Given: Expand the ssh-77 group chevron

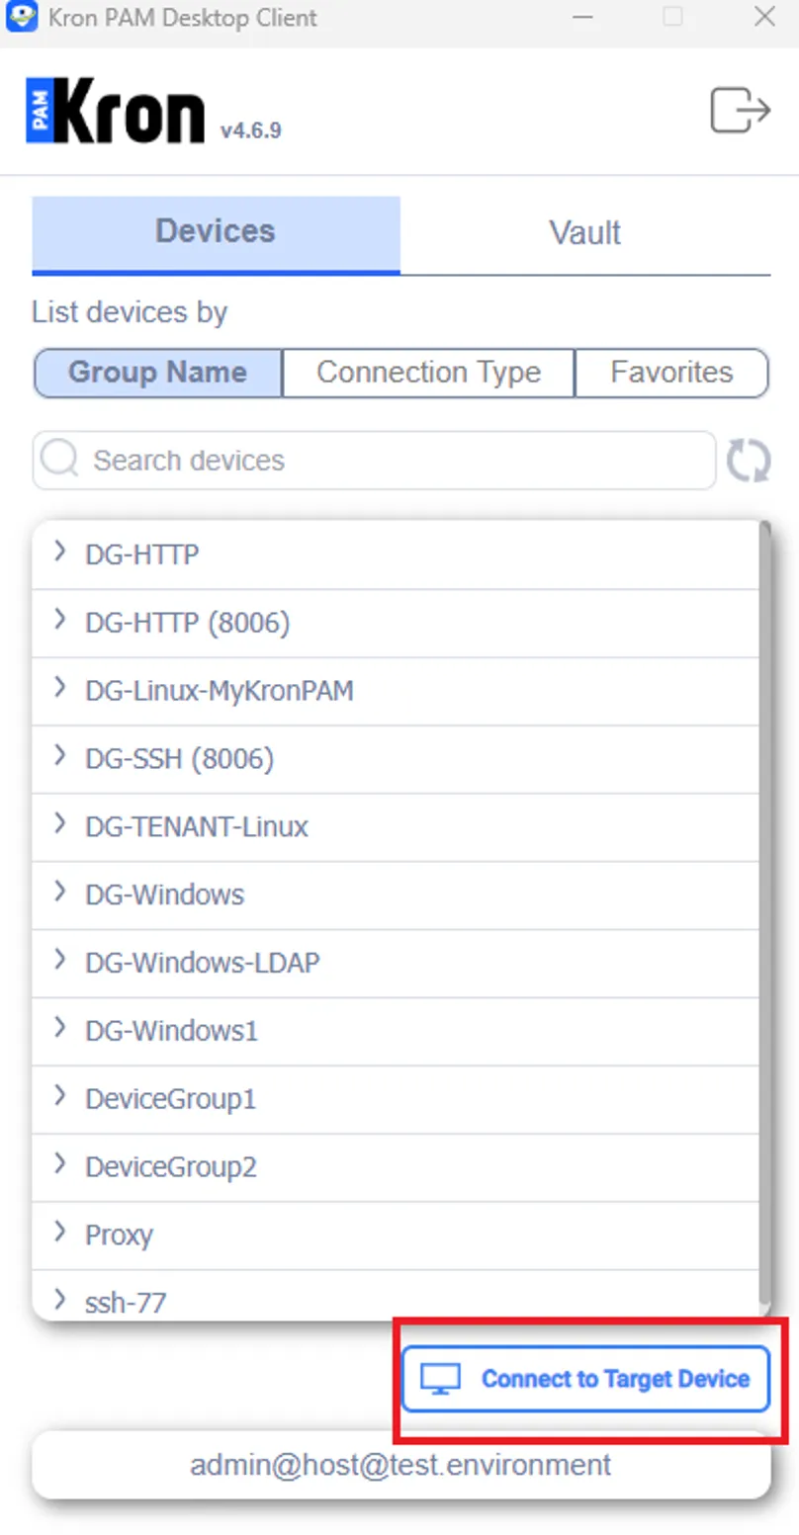Looking at the screenshot, I should point(60,1299).
